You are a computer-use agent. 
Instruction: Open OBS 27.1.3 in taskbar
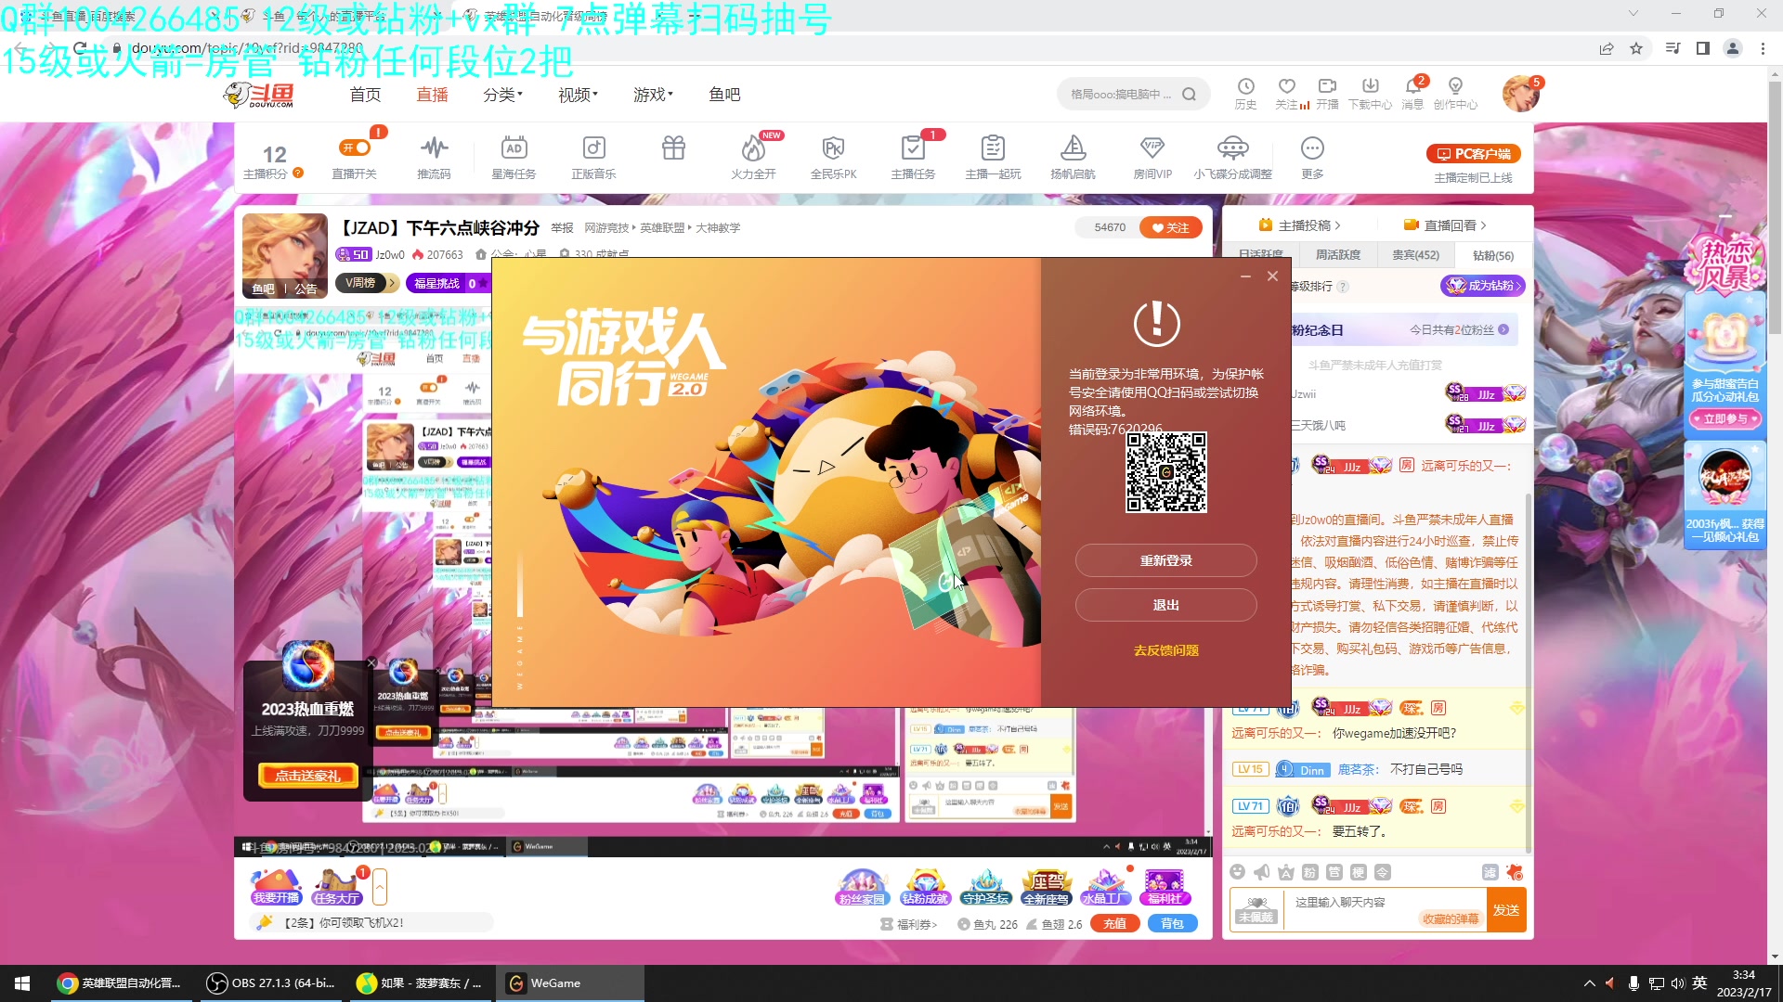[x=272, y=983]
